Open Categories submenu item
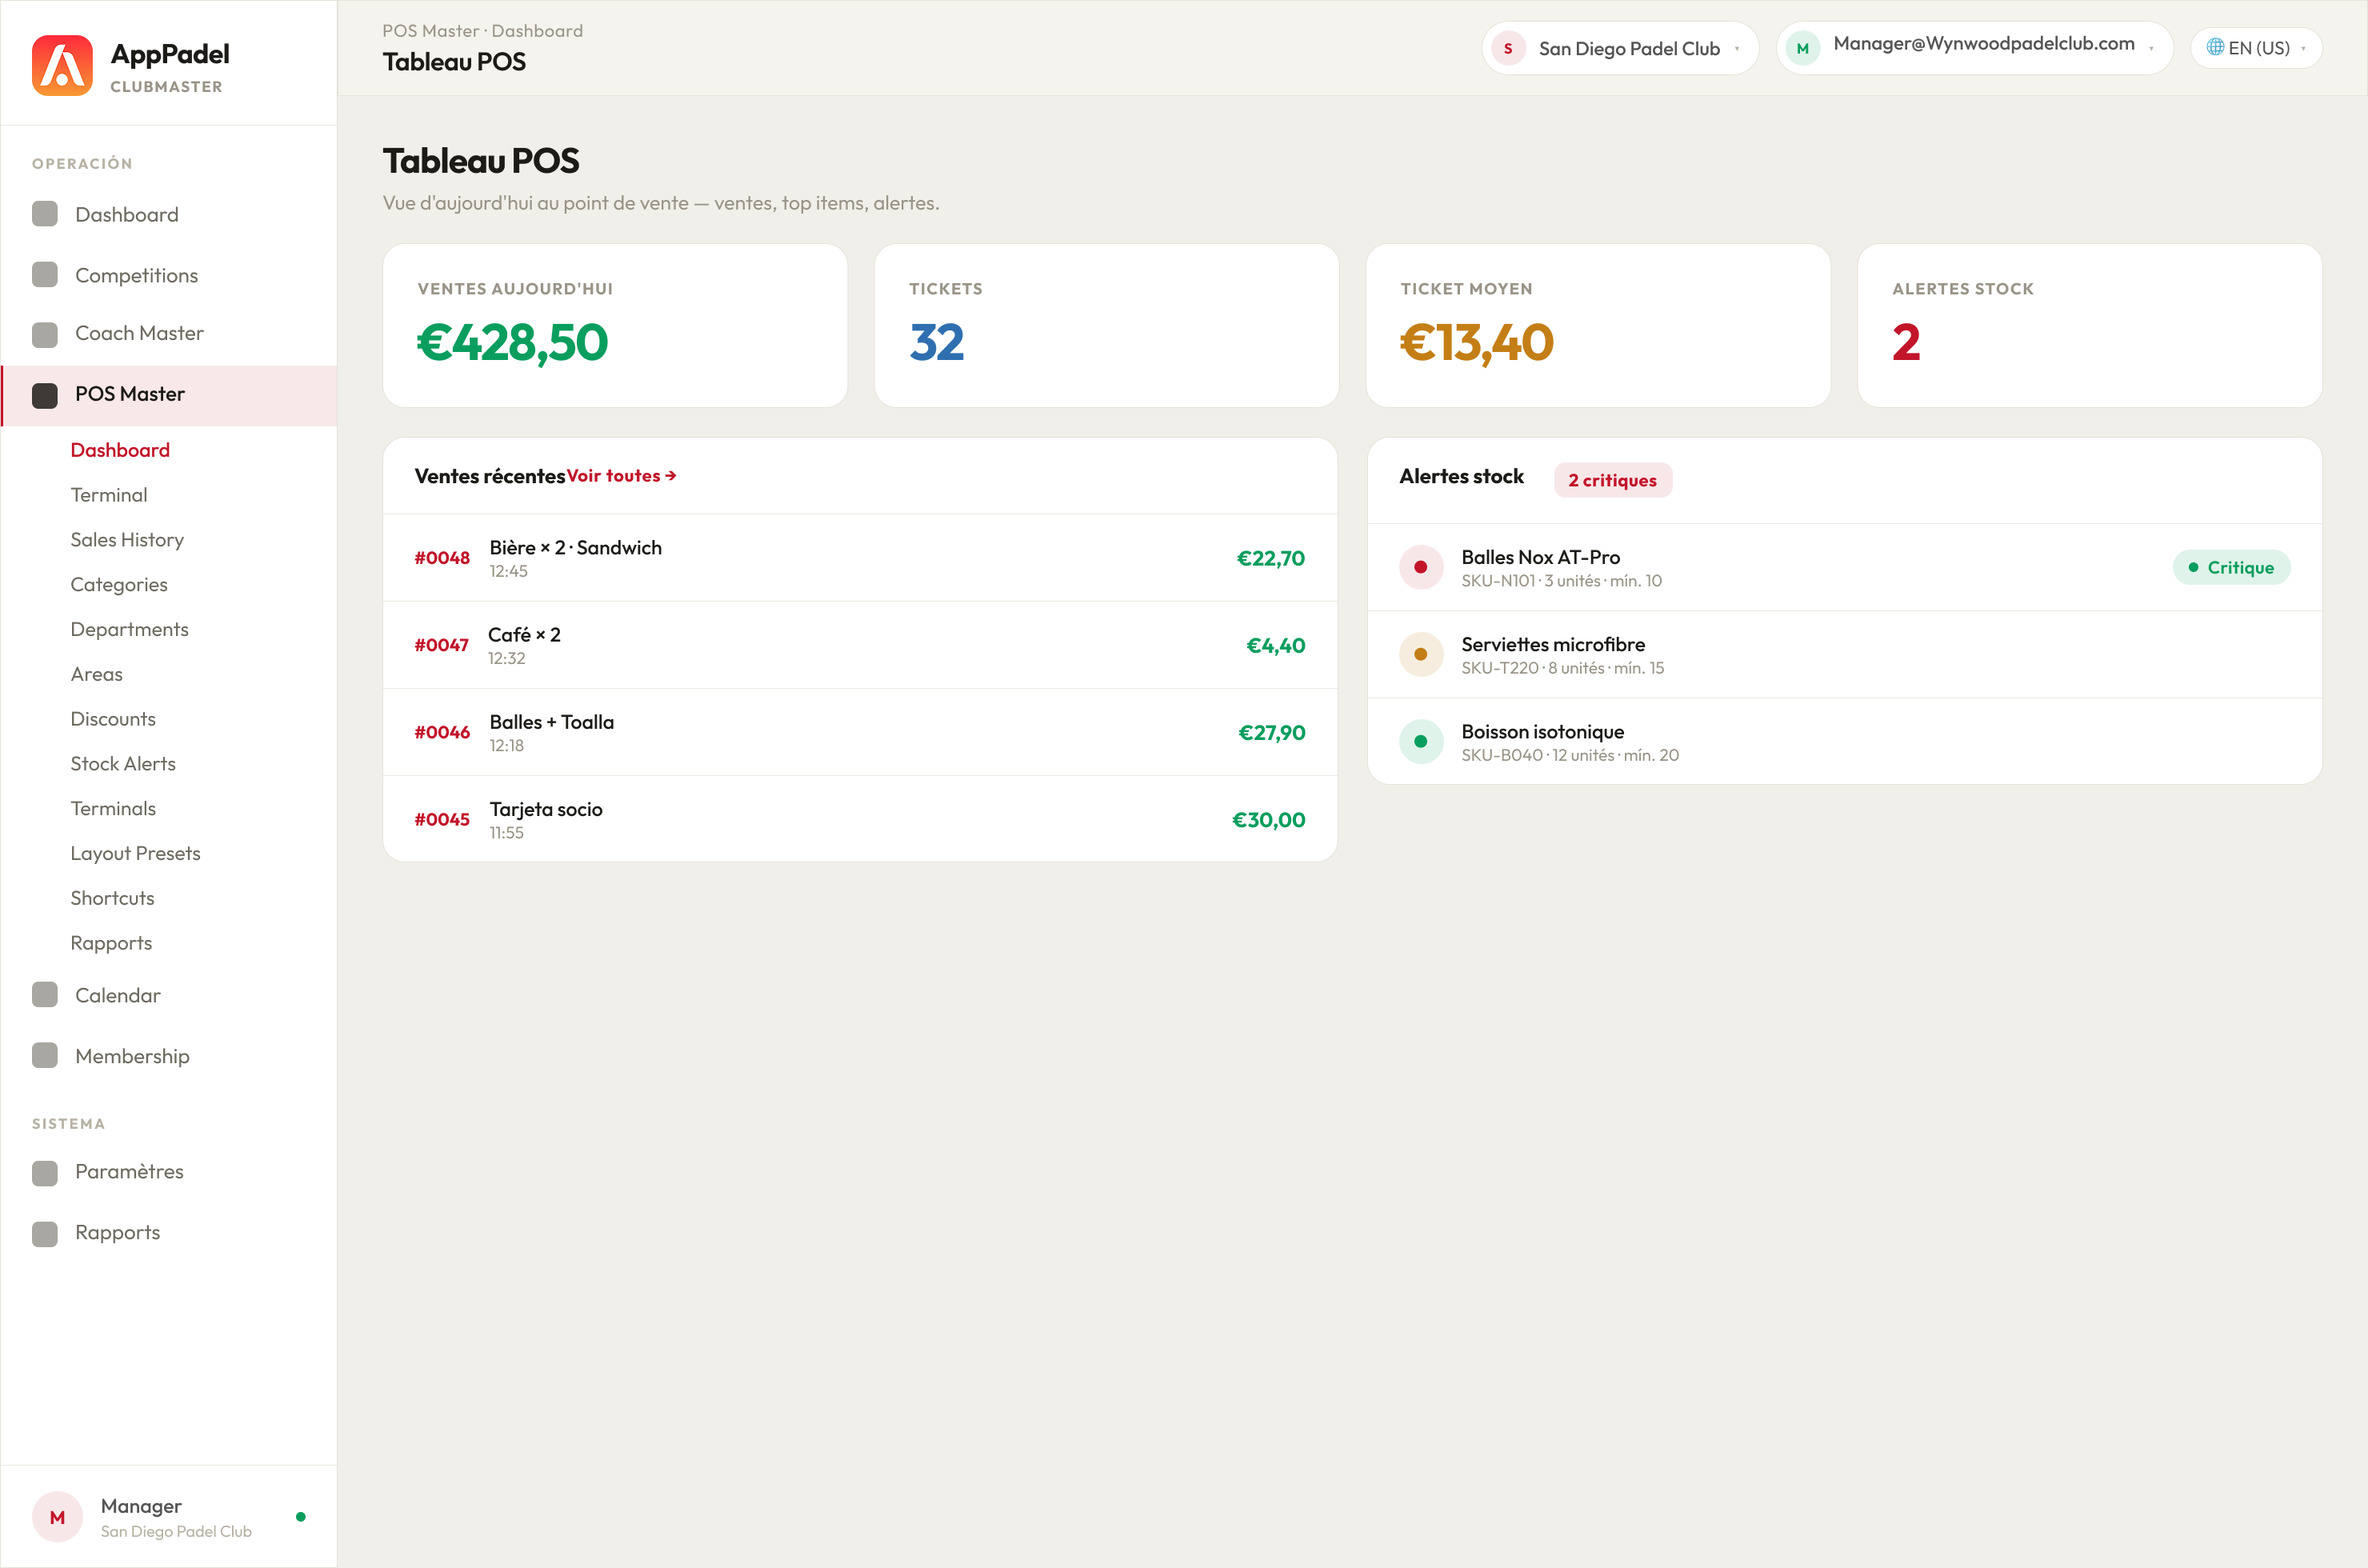Image resolution: width=2368 pixels, height=1568 pixels. [119, 585]
